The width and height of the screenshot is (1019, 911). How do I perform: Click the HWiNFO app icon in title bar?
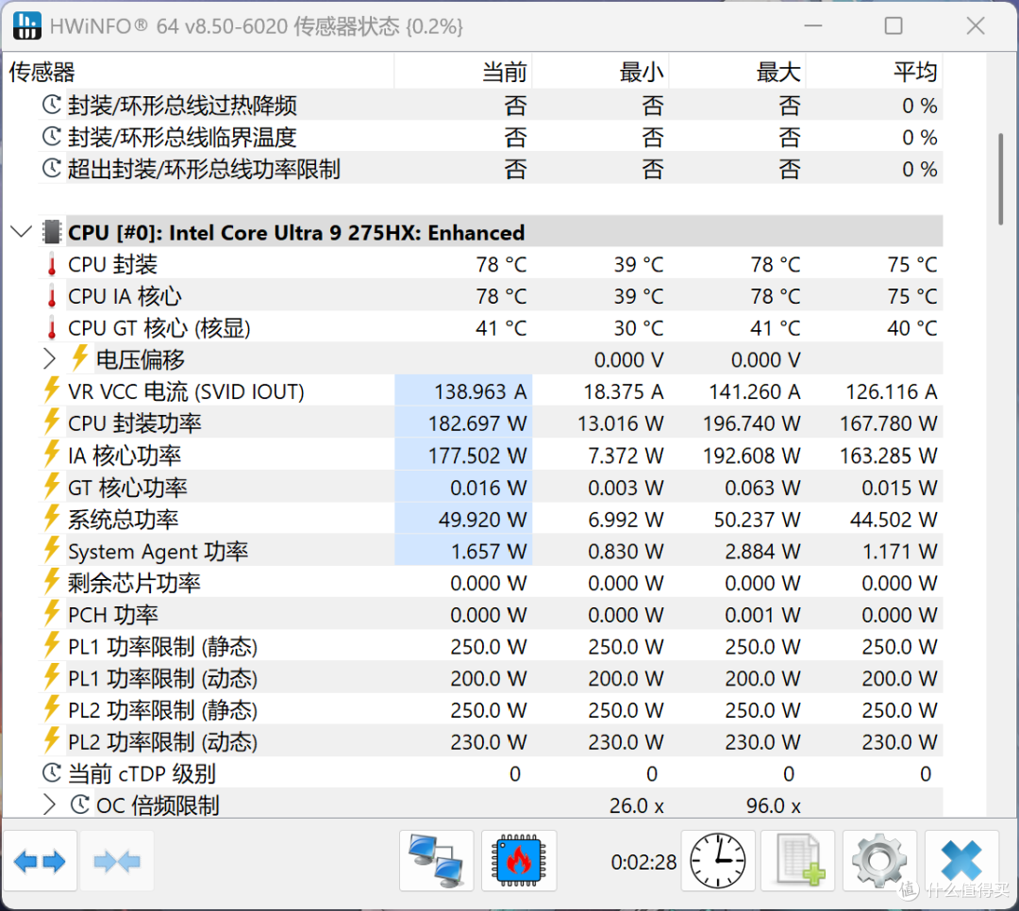coord(26,26)
